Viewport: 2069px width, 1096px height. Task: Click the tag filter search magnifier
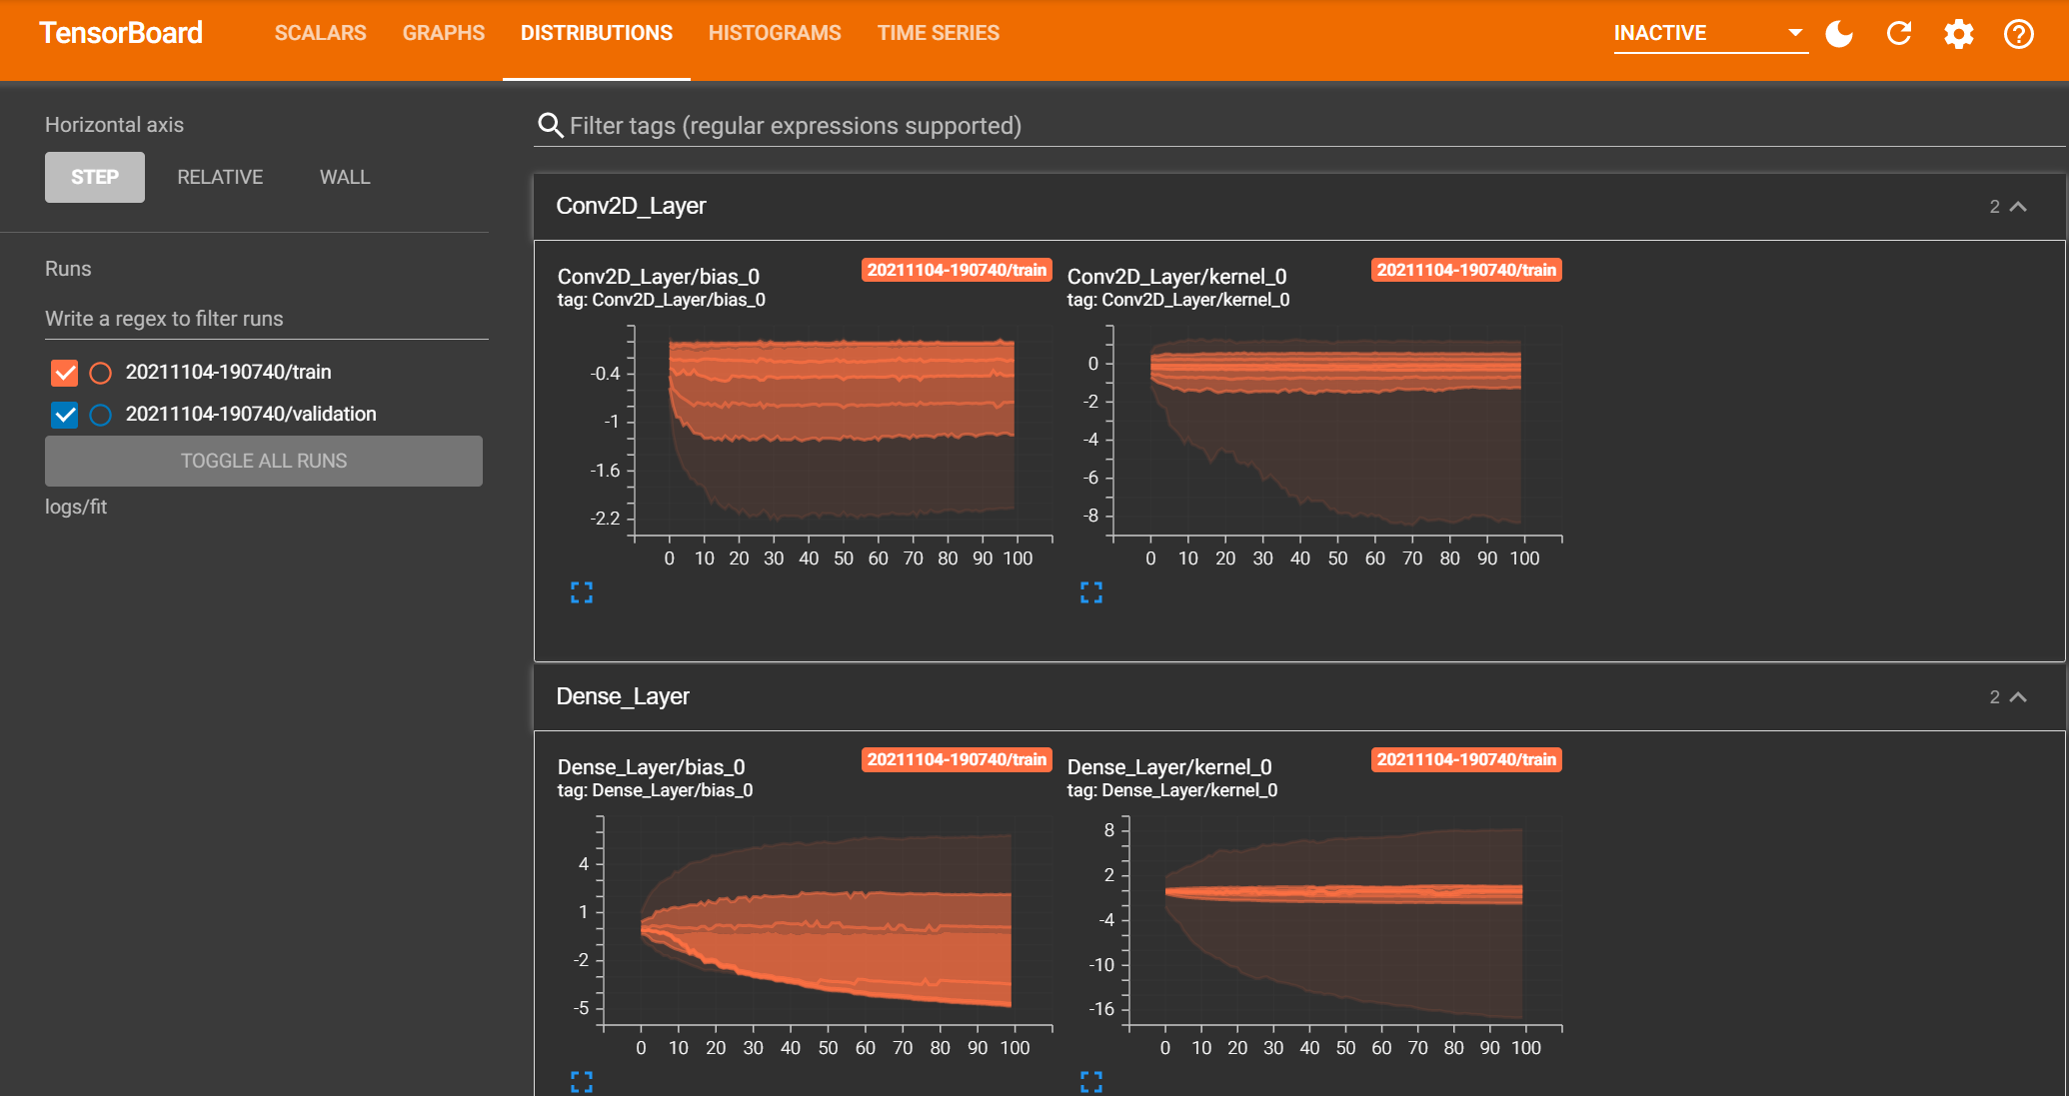click(551, 125)
